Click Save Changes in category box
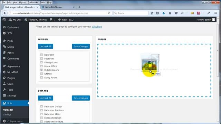This screenshot has height=124, width=221. [81, 46]
